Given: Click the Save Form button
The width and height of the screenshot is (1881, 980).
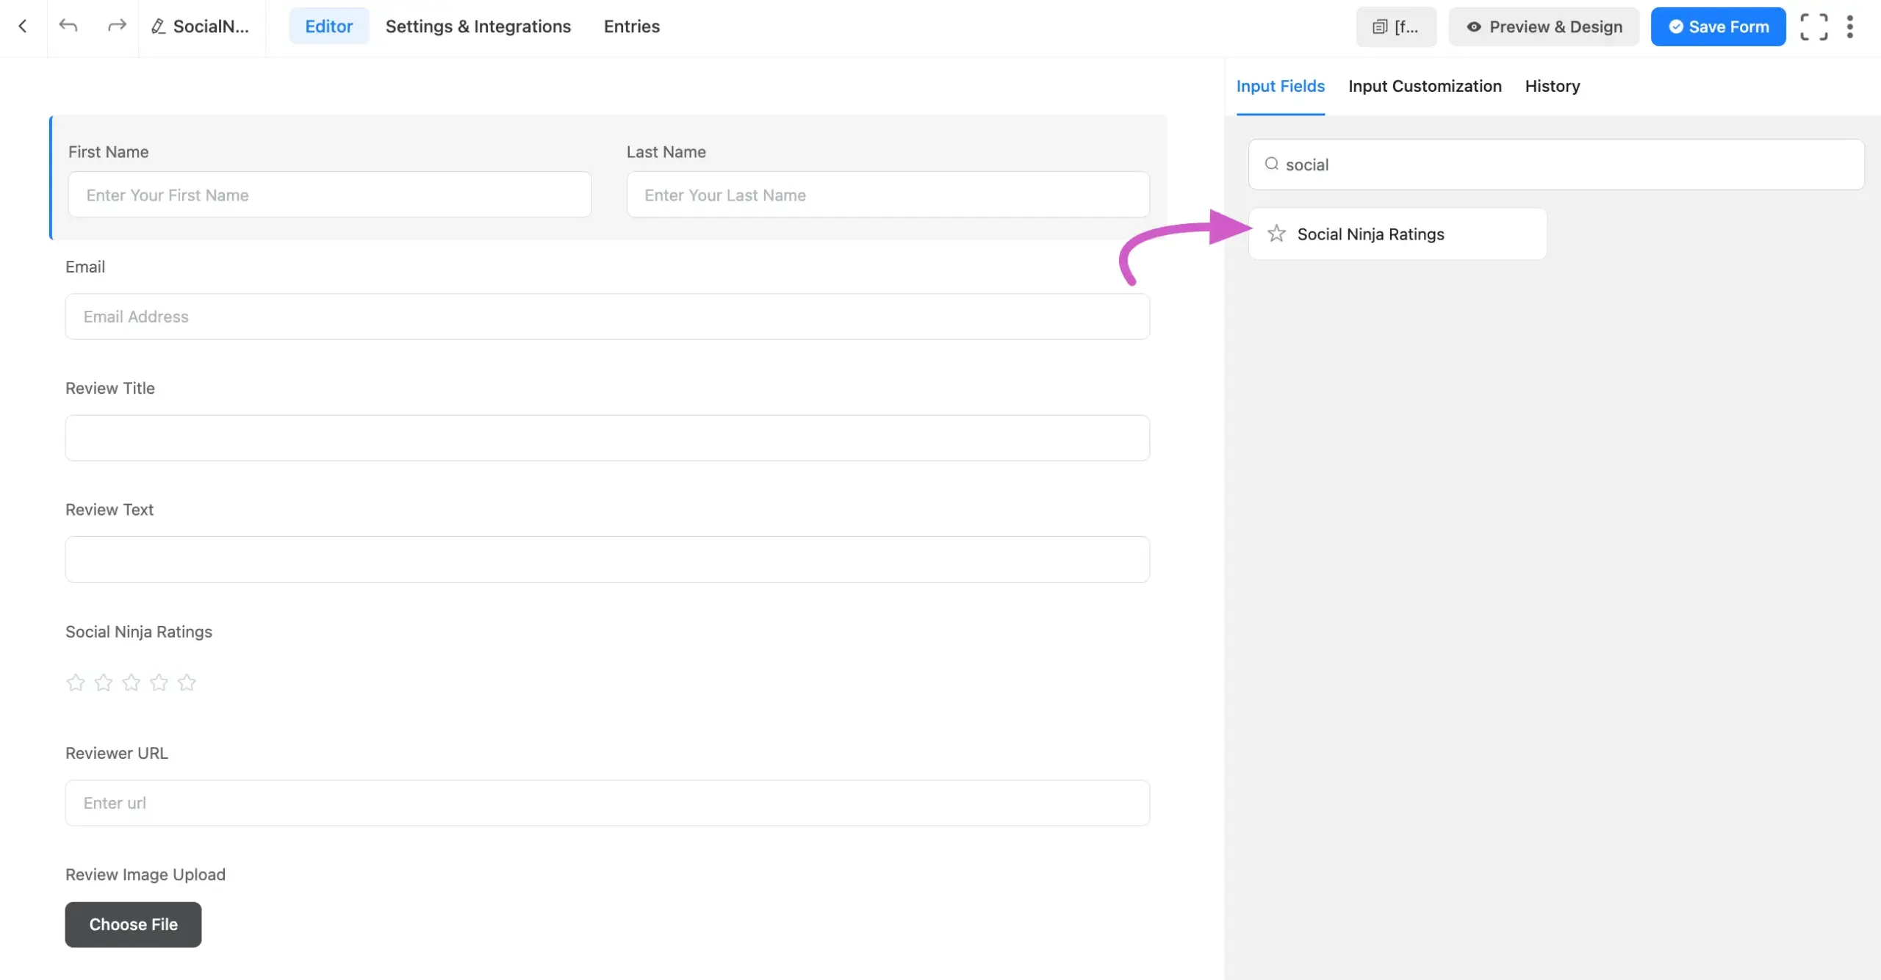Looking at the screenshot, I should 1717,27.
